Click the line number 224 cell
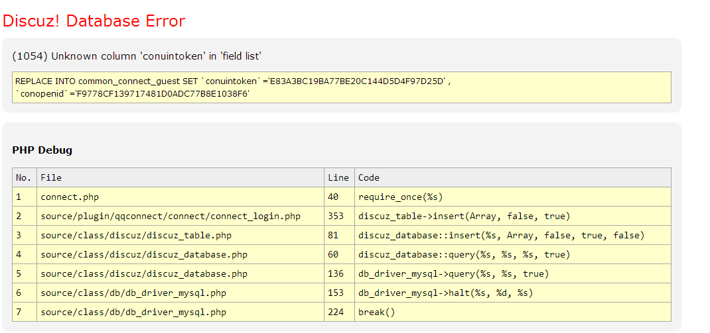Screen dimensions: 710x333 [336, 312]
